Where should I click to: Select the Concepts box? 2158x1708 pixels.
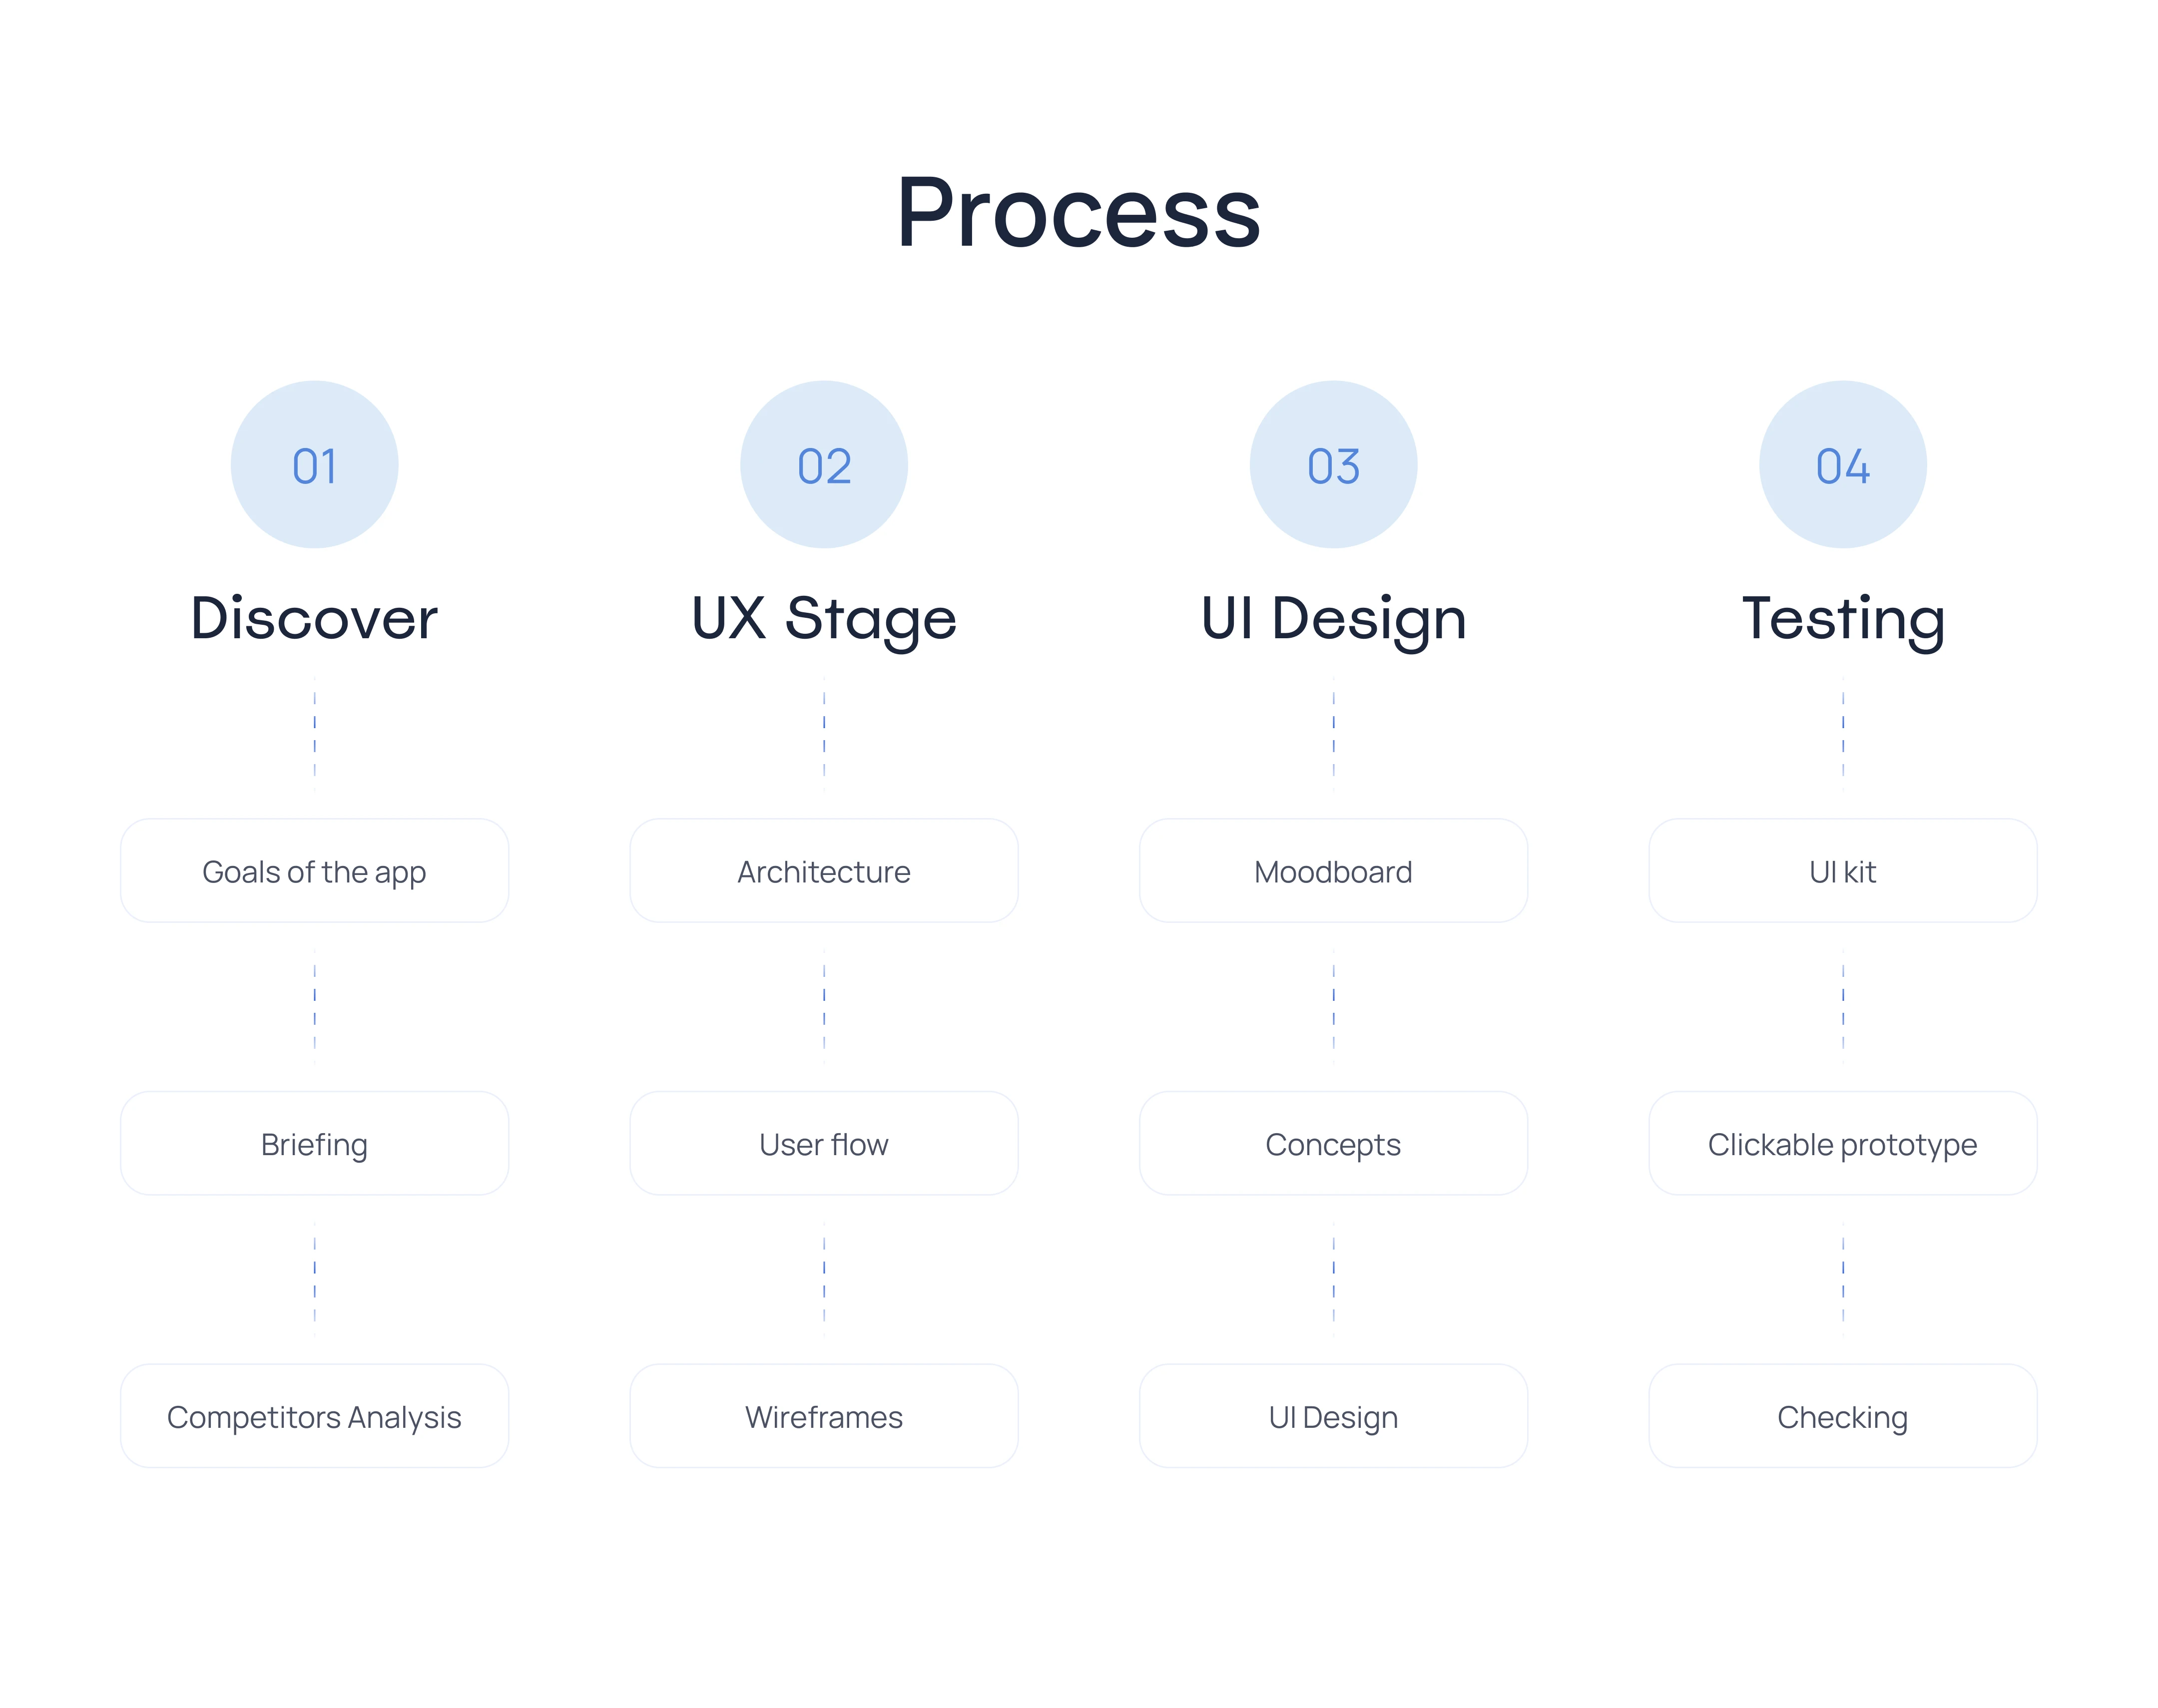(1332, 1143)
